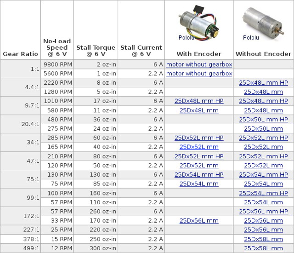This screenshot has height=253, width=294.
Task: Select the 36 oz-in stall torque cell
Action: click(x=96, y=119)
